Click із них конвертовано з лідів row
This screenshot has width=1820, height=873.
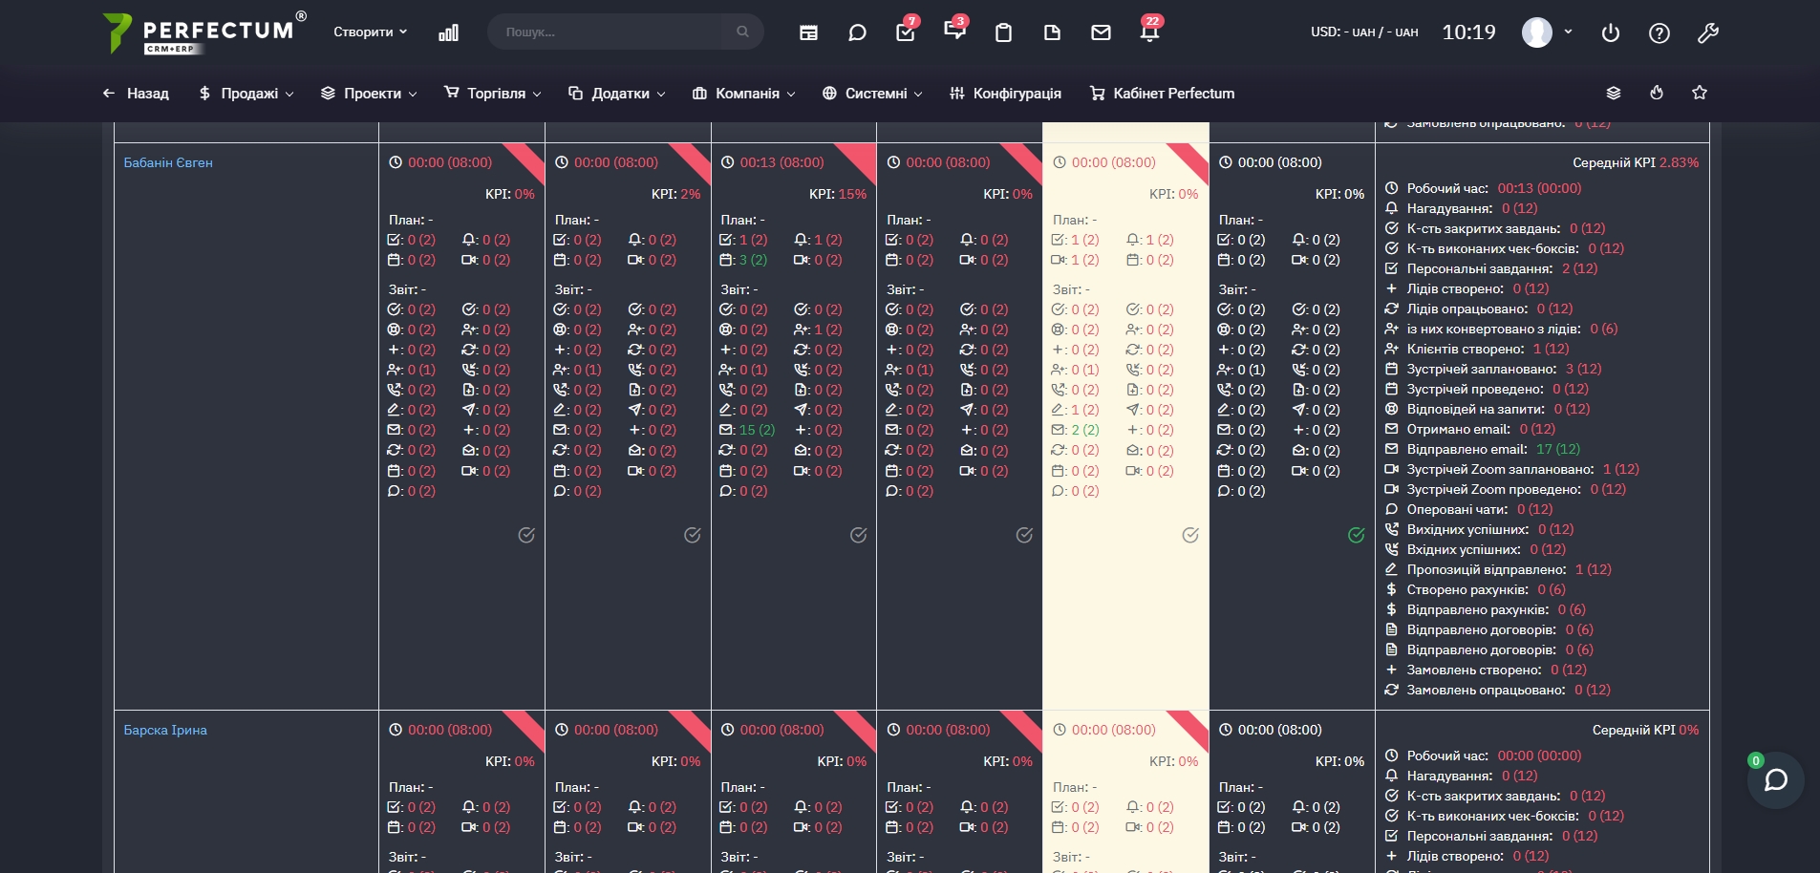pos(1502,329)
